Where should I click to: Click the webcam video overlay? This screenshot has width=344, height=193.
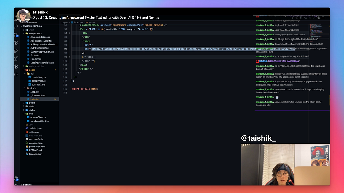[286, 164]
